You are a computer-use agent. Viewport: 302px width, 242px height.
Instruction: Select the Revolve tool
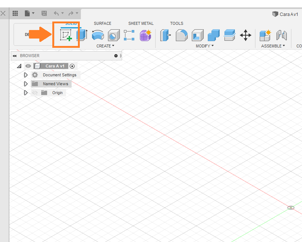click(x=98, y=34)
